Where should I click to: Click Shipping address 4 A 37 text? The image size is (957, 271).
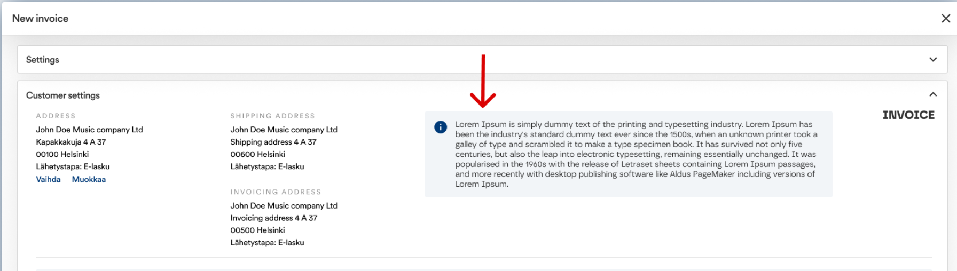coord(273,142)
